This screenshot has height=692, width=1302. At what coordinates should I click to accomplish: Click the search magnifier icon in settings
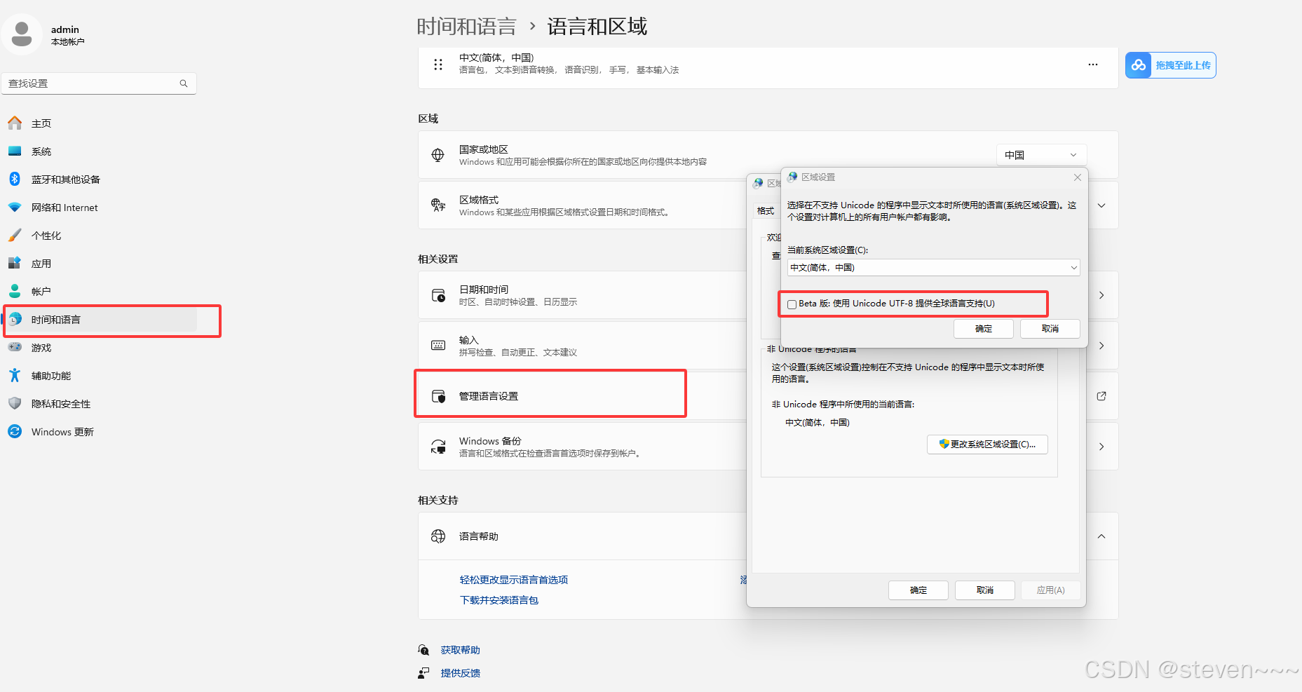184,83
